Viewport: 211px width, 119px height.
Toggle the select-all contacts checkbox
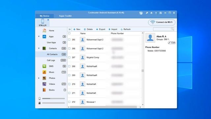pyautogui.click(x=69, y=33)
